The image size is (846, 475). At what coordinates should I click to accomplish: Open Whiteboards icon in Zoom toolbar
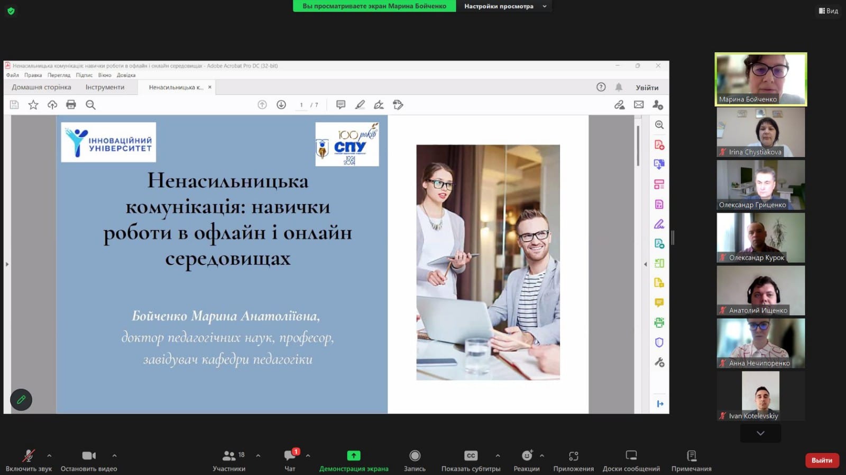point(631,455)
